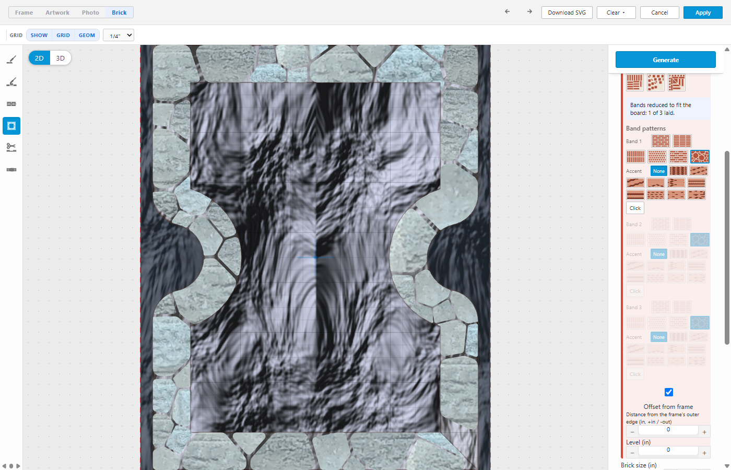Select the trowel over split bricks tool

11,81
